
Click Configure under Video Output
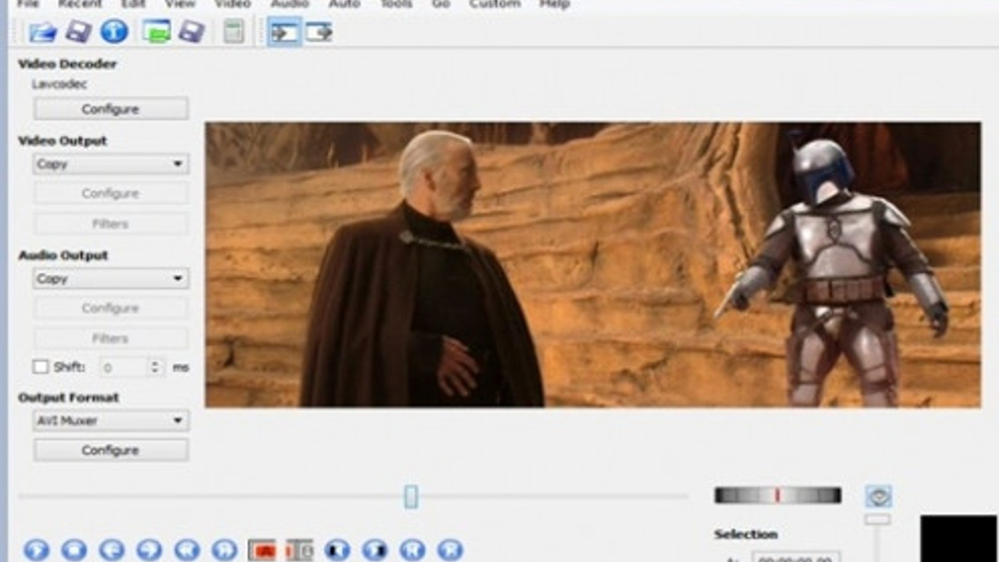[110, 194]
